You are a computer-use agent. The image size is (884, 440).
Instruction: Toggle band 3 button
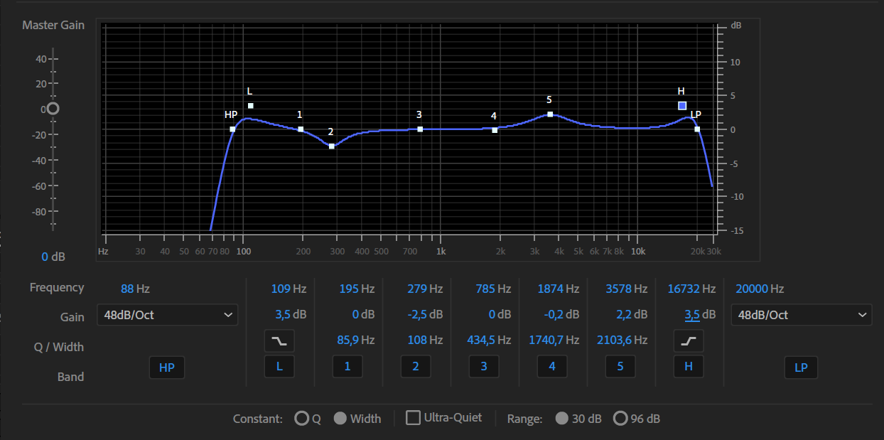point(484,367)
